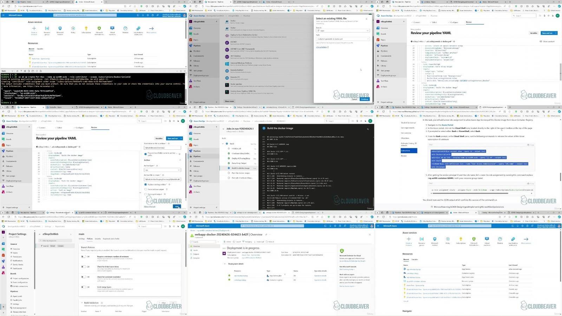The width and height of the screenshot is (562, 316).
Task: Open Pipelines icon in archive-task pipeline screenshot sidebar
Action: (4, 151)
